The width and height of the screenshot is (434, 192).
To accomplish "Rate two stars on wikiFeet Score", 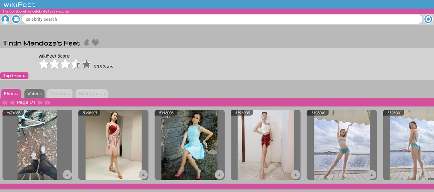I will 54,64.
